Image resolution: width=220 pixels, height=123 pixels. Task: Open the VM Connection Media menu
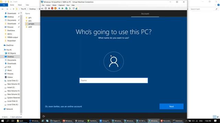(x=54, y=5)
